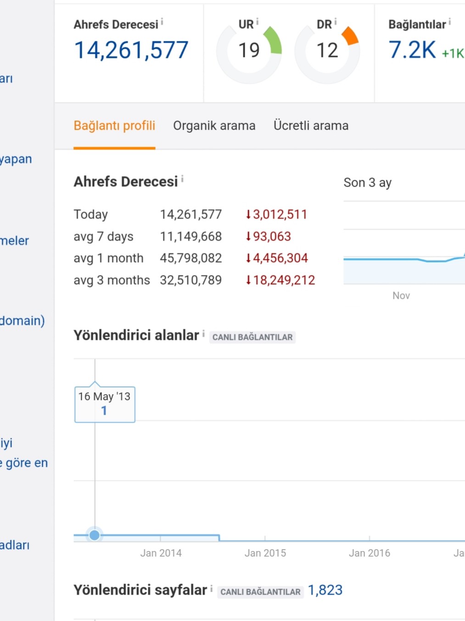This screenshot has height=621, width=465.
Task: Switch to the Ücretli arama tab
Action: (x=311, y=125)
